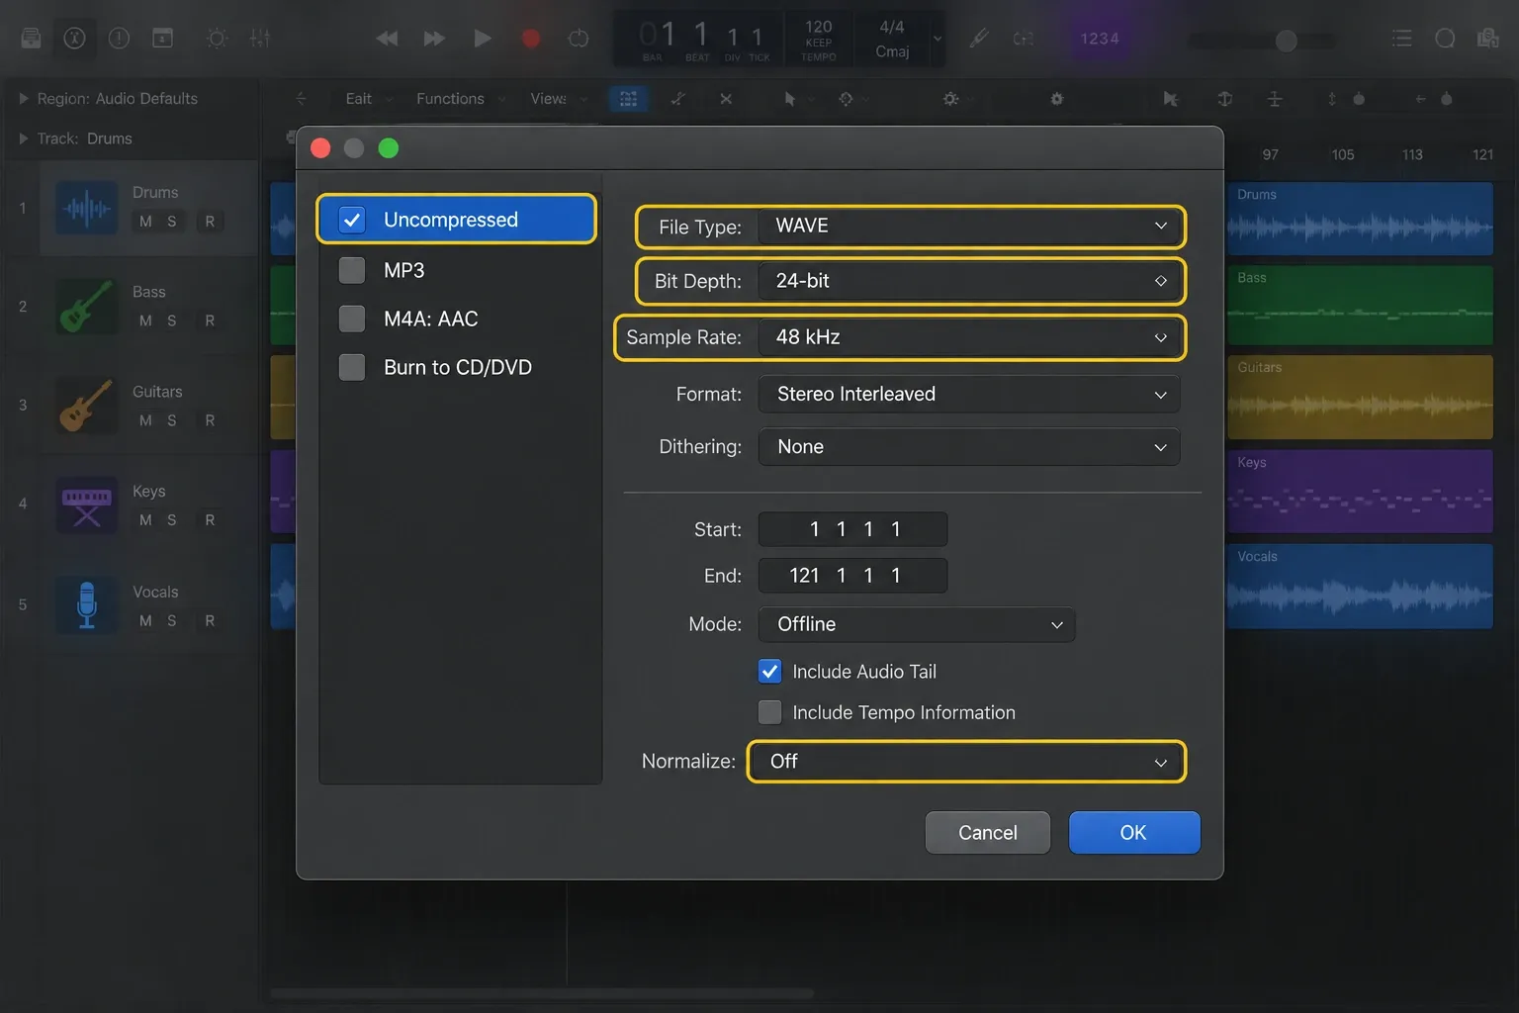
Task: Open the Dithering dropdown set to None
Action: tap(969, 447)
